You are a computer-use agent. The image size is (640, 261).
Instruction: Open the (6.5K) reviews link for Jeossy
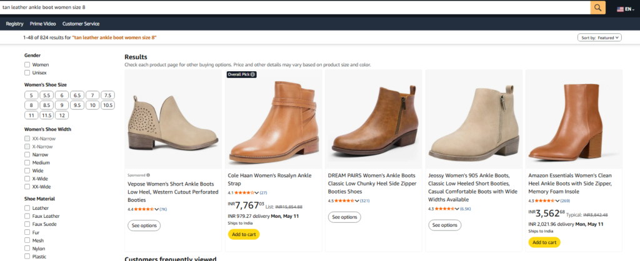point(465,209)
